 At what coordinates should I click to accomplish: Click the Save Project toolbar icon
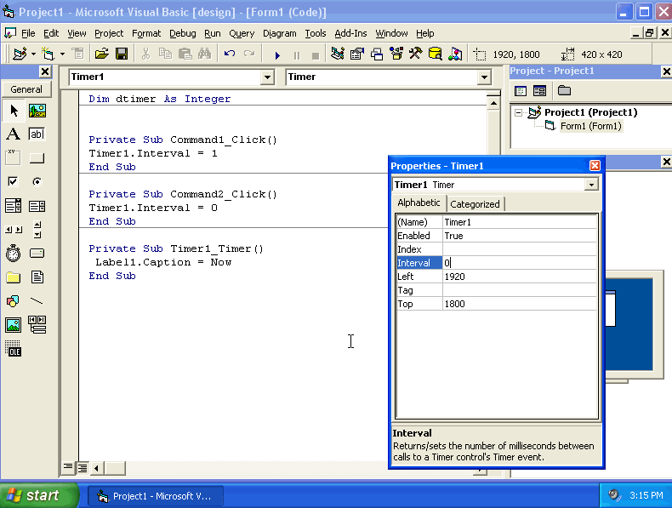click(122, 54)
